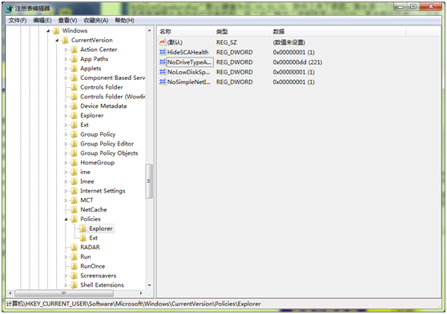Click the Group Policy Objects folder icon
The image size is (447, 314).
coord(74,153)
